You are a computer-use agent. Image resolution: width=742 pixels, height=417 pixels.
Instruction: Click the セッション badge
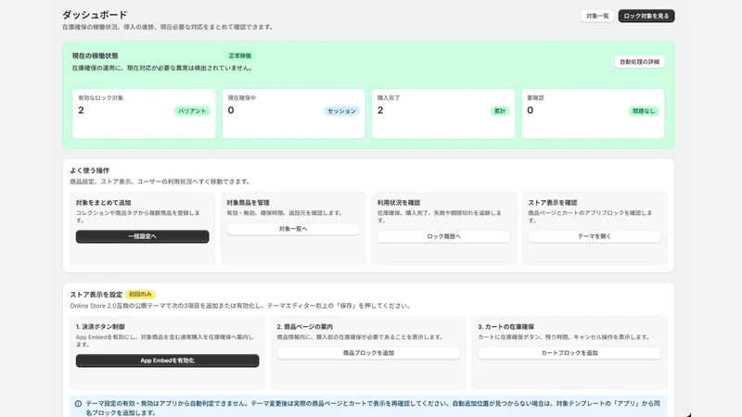tap(341, 111)
